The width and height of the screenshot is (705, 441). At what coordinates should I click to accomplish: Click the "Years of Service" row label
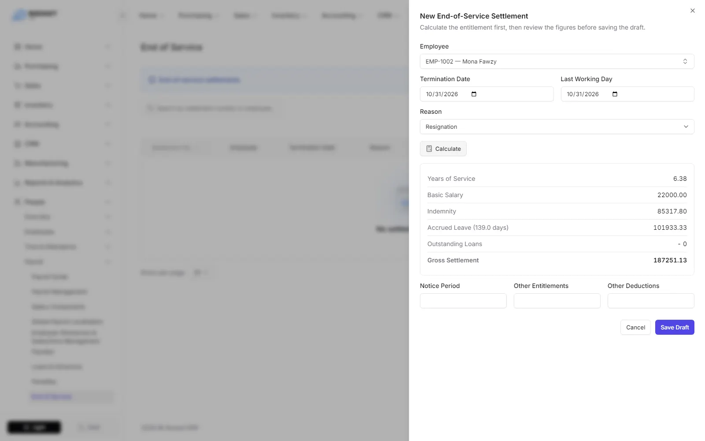tap(451, 179)
